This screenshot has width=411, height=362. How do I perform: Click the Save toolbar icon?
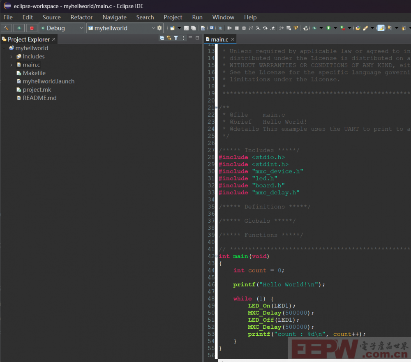[186, 28]
